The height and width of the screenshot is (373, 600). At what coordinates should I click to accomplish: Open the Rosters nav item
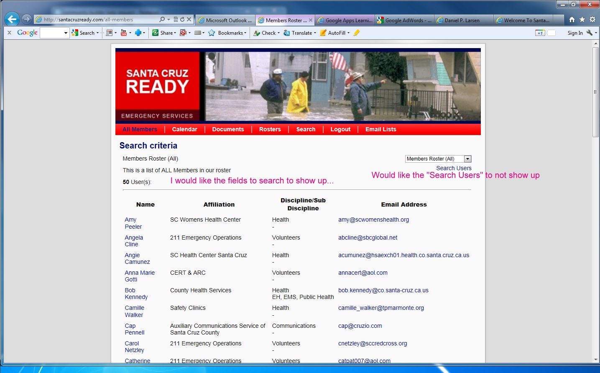pos(270,129)
